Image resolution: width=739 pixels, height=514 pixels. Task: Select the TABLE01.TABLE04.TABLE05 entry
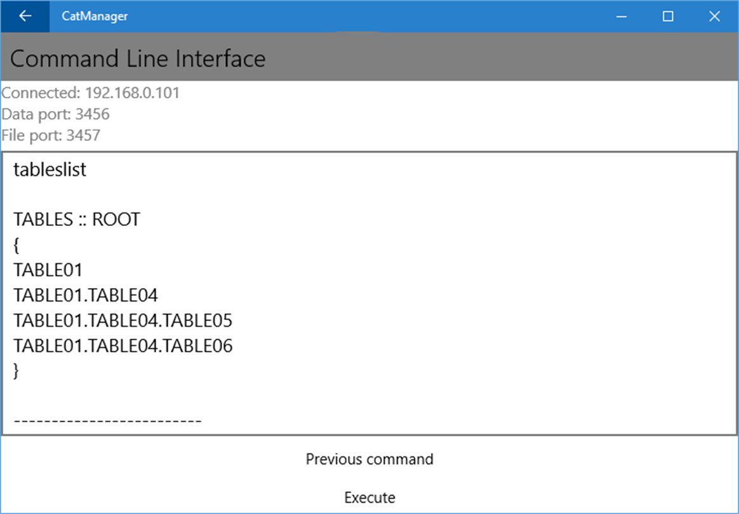(123, 320)
